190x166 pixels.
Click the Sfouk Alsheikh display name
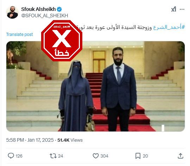coord(38,9)
